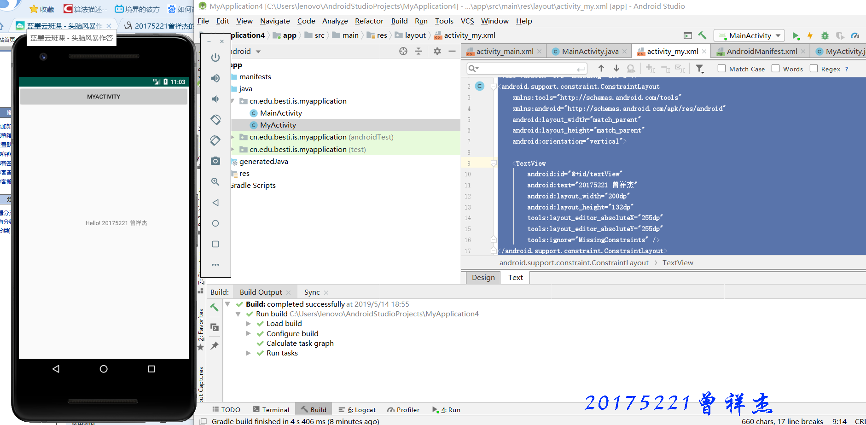This screenshot has width=866, height=425.
Task: Open emulator extended controls (three dots)
Action: pos(215,265)
